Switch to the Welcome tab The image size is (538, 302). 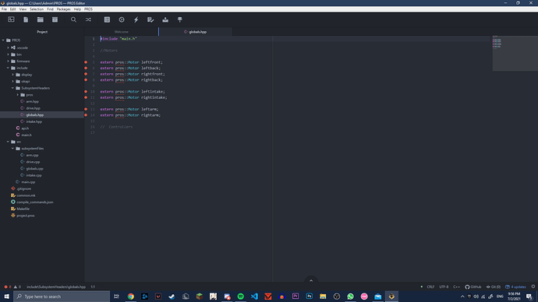click(x=122, y=32)
